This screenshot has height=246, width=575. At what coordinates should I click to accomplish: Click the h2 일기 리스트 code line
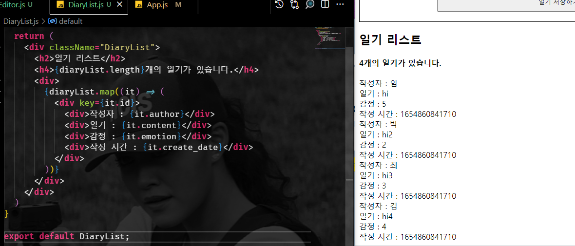[79, 58]
